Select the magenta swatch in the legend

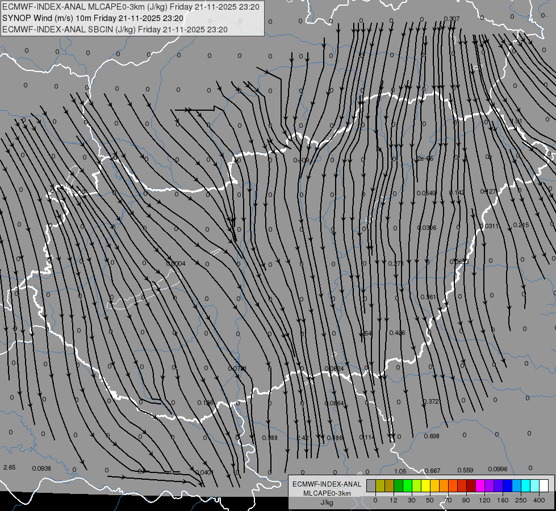coord(480,486)
